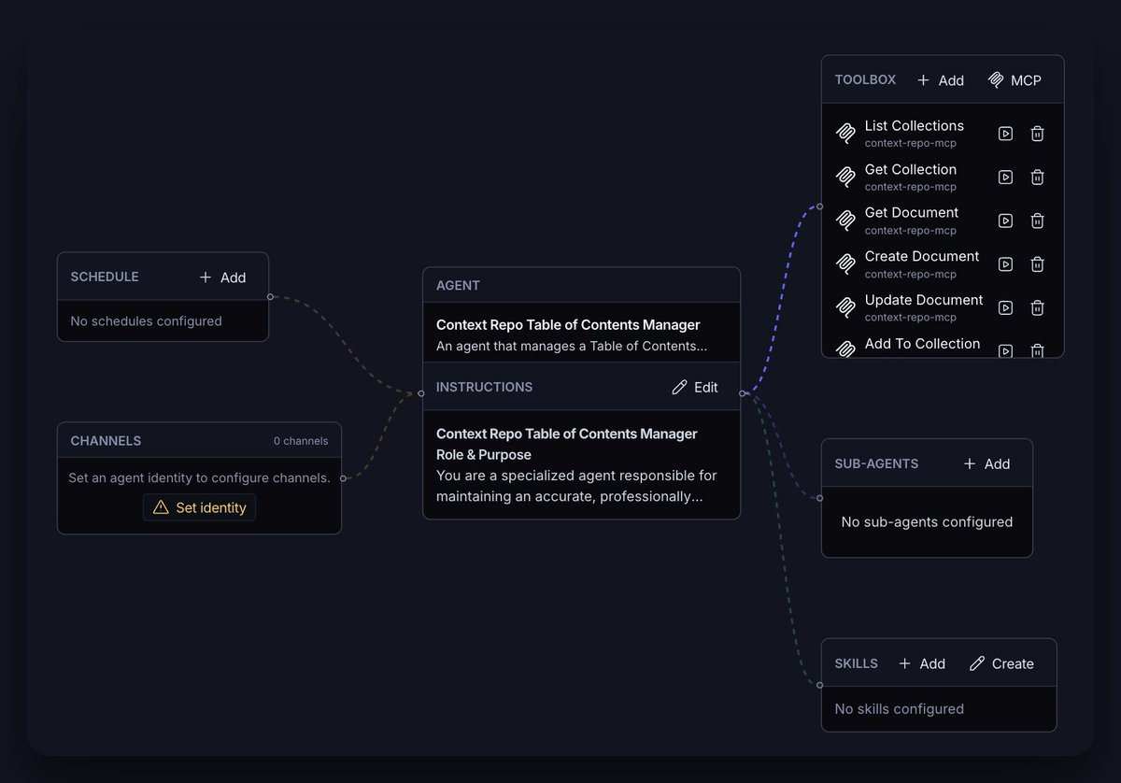Select the List Collections tool row
1121x783 pixels.
[x=943, y=134]
